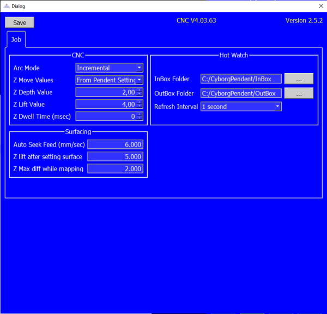Click the Dialog title bar app icon
The width and height of the screenshot is (327, 314).
tap(7, 6)
